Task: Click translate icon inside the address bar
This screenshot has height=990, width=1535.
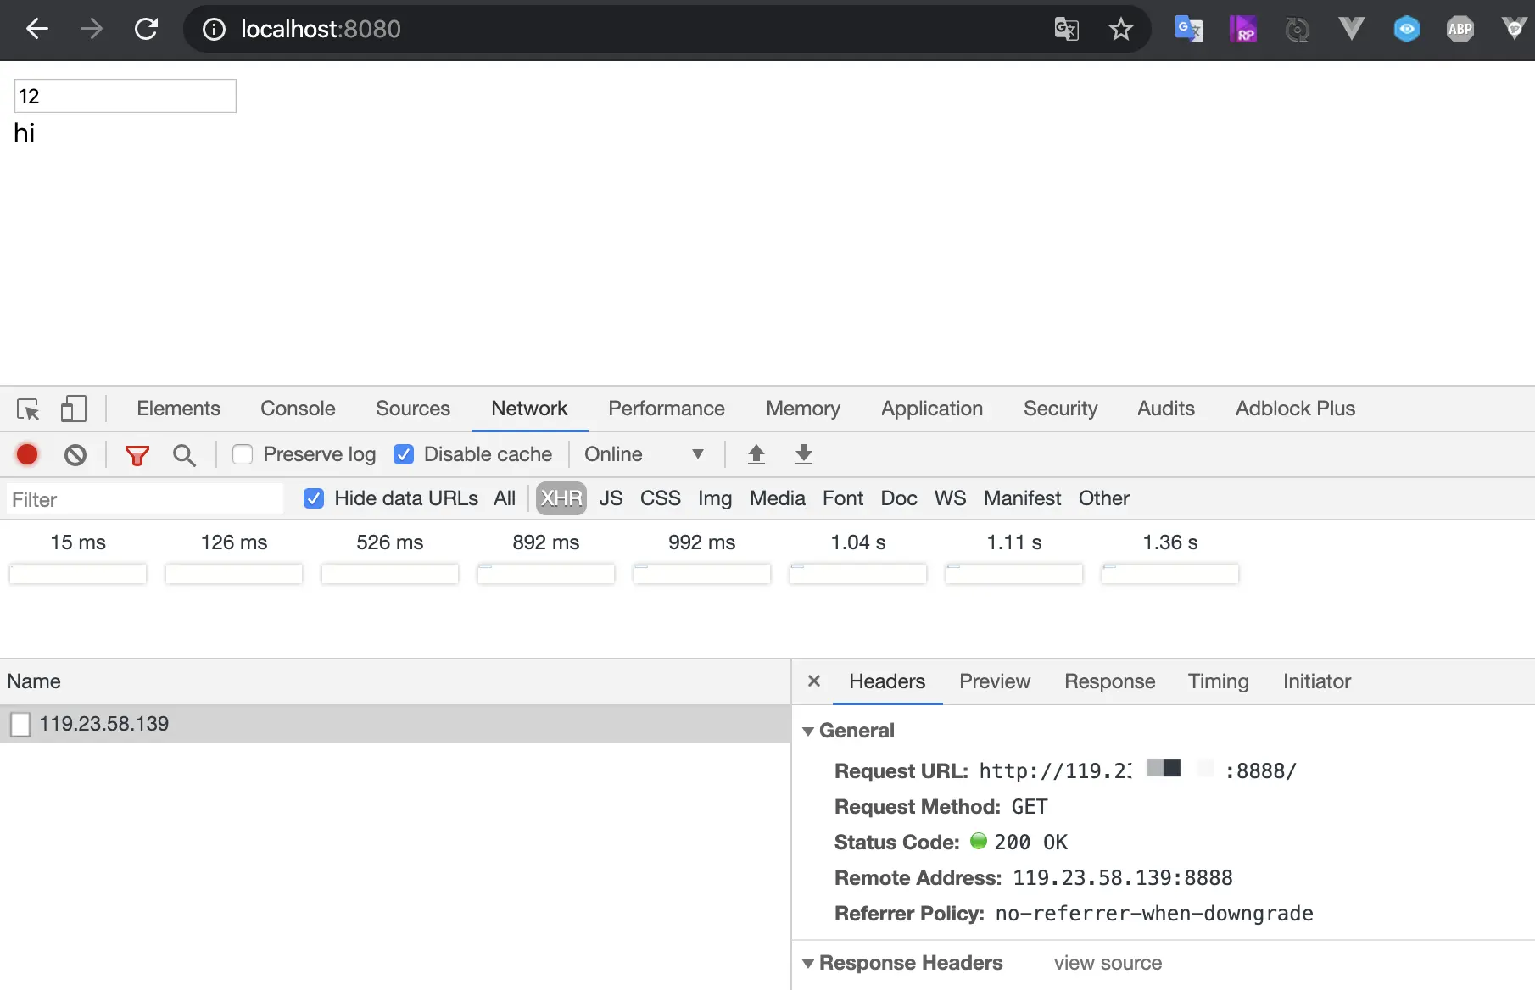Action: (x=1066, y=30)
